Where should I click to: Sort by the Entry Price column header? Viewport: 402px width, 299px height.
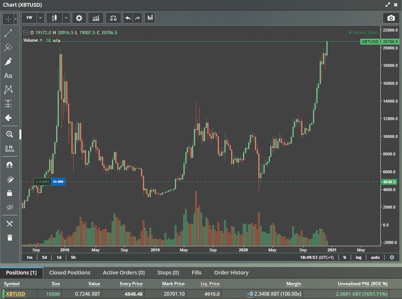(131, 284)
